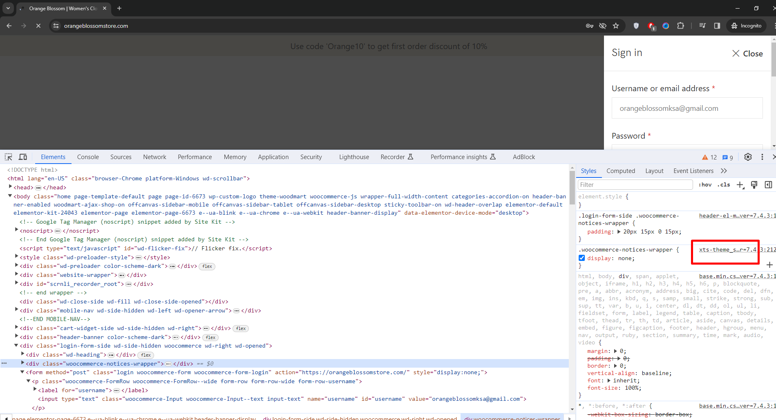Open a new browser tab
This screenshot has height=420, width=776.
[x=119, y=8]
